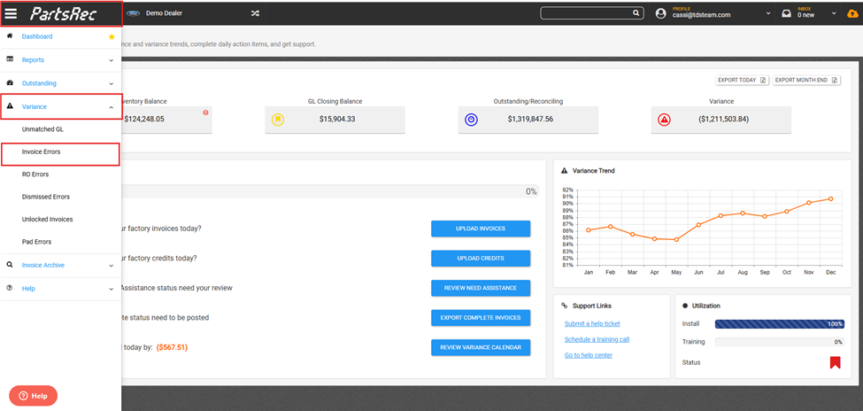Click Export Complete Invoices button
Image resolution: width=863 pixels, height=411 pixels.
(x=481, y=318)
